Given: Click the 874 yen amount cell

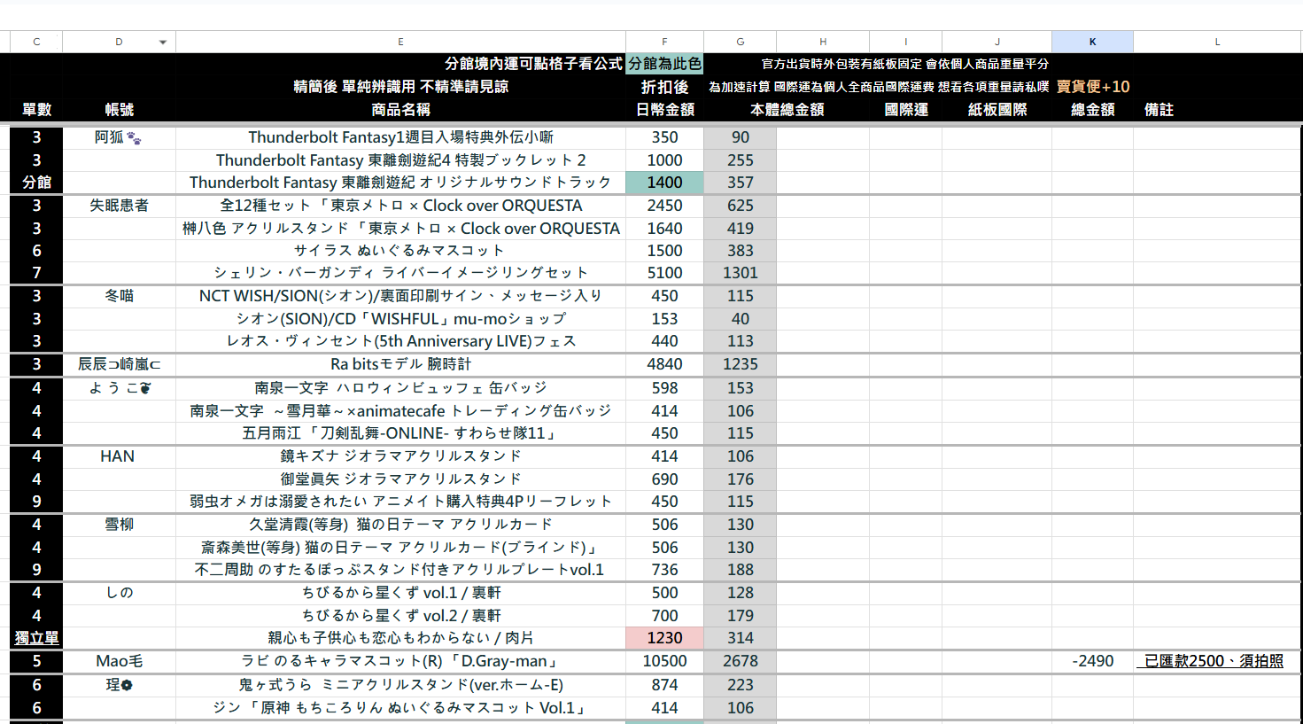Looking at the screenshot, I should click(664, 685).
